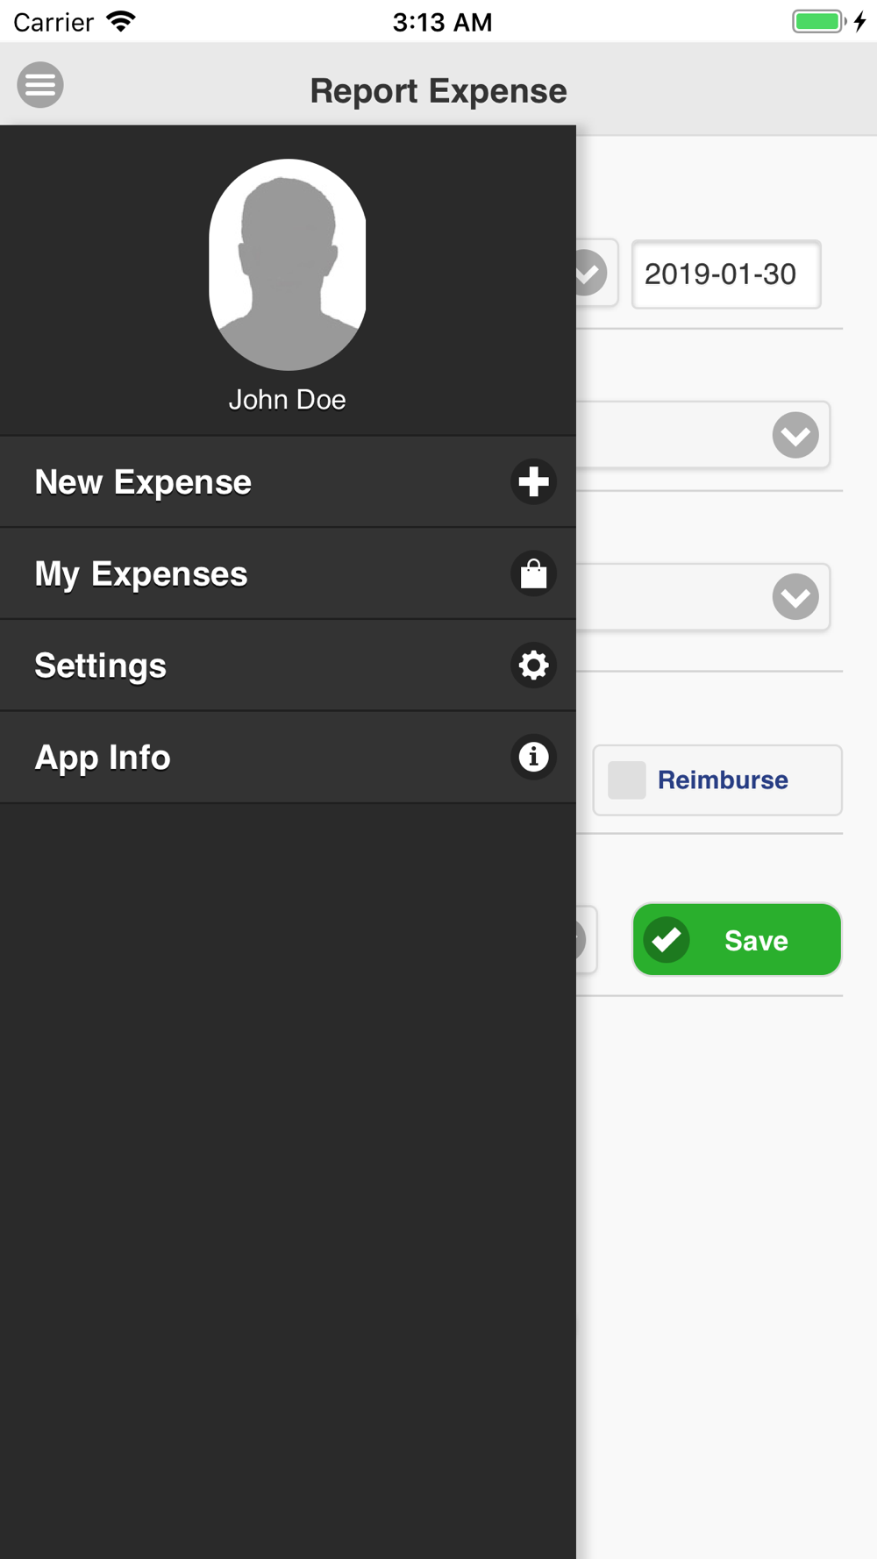Tap the hamburger menu icon
Viewport: 877px width, 1559px height.
point(40,85)
